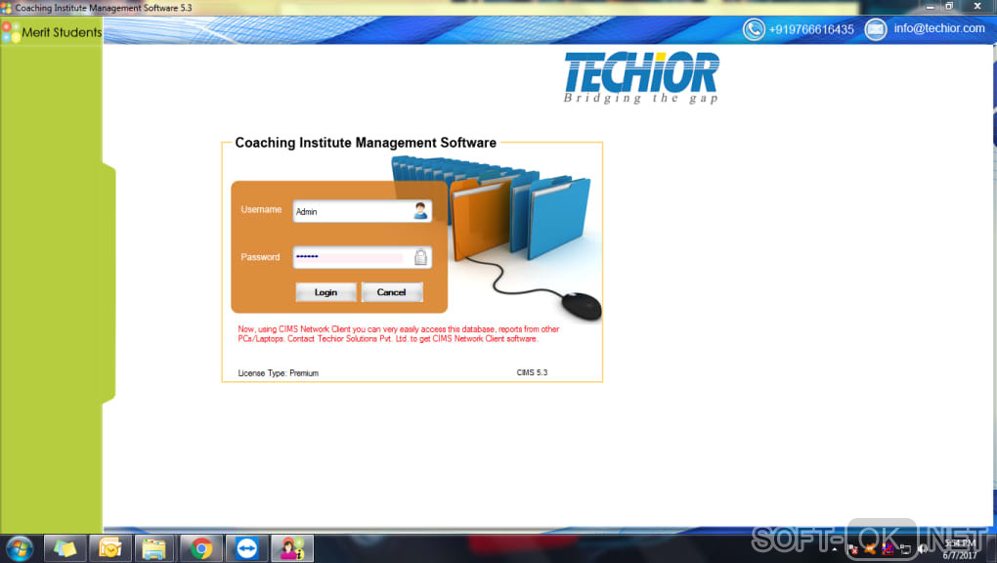The height and width of the screenshot is (563, 997).
Task: Click the phone icon in the header
Action: (x=755, y=29)
